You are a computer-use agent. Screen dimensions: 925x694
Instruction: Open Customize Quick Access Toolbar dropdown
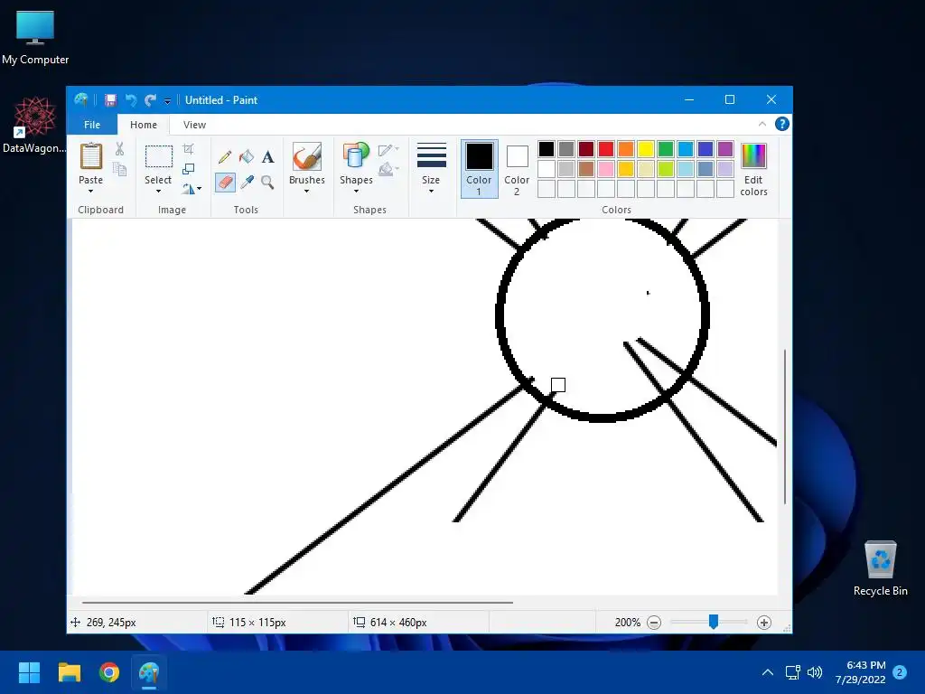point(167,101)
